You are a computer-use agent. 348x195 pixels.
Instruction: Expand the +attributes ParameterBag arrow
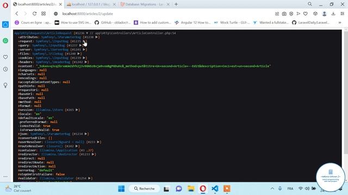(97, 37)
